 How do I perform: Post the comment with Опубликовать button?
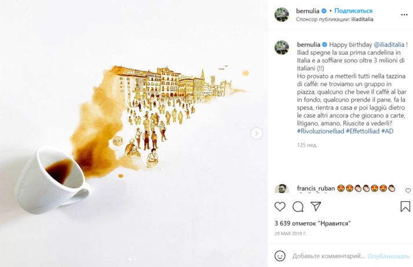pyautogui.click(x=389, y=256)
